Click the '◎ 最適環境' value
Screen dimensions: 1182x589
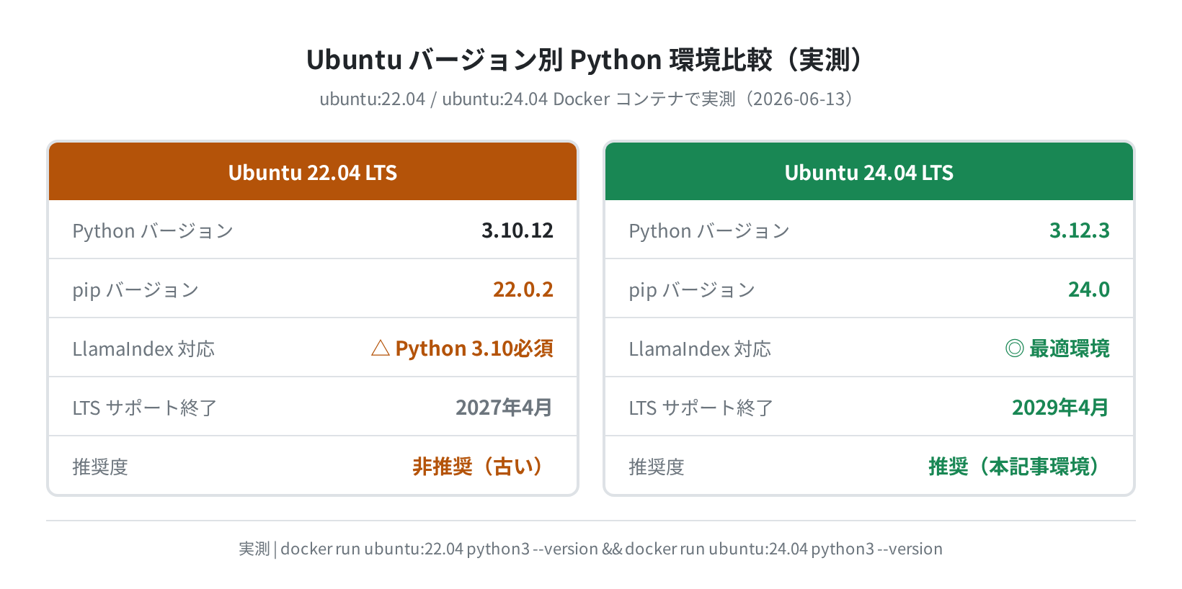pos(1057,349)
